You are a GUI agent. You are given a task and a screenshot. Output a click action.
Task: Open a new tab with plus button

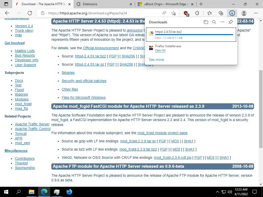point(201,4)
